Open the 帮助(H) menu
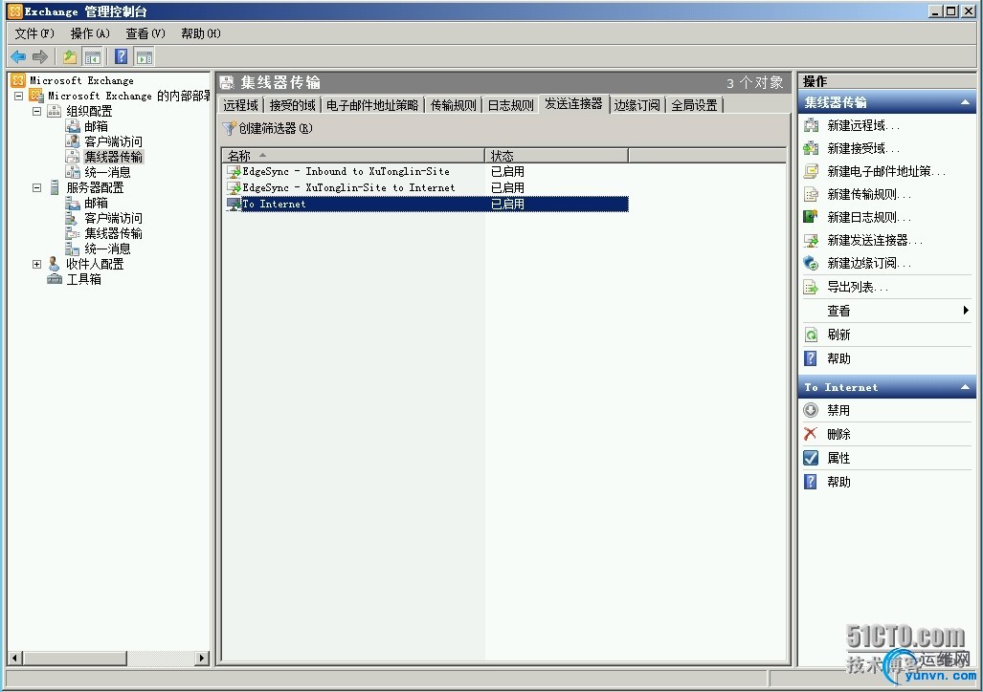The width and height of the screenshot is (983, 692). tap(201, 33)
